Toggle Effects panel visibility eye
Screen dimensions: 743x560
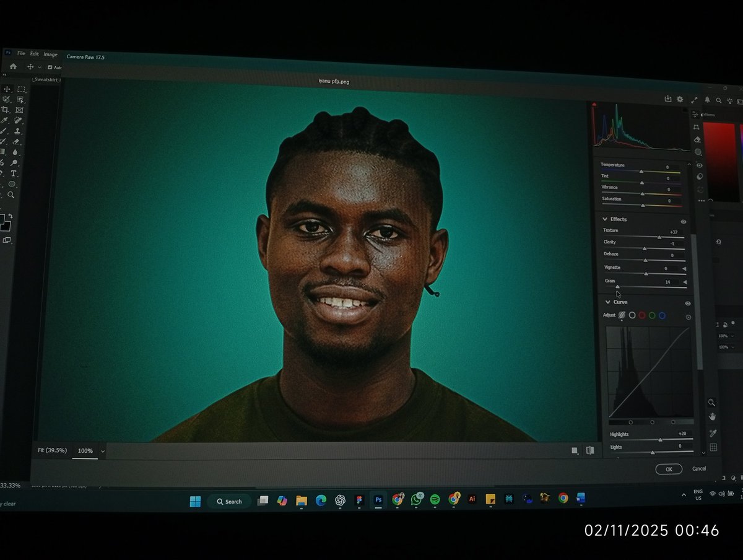pos(684,221)
